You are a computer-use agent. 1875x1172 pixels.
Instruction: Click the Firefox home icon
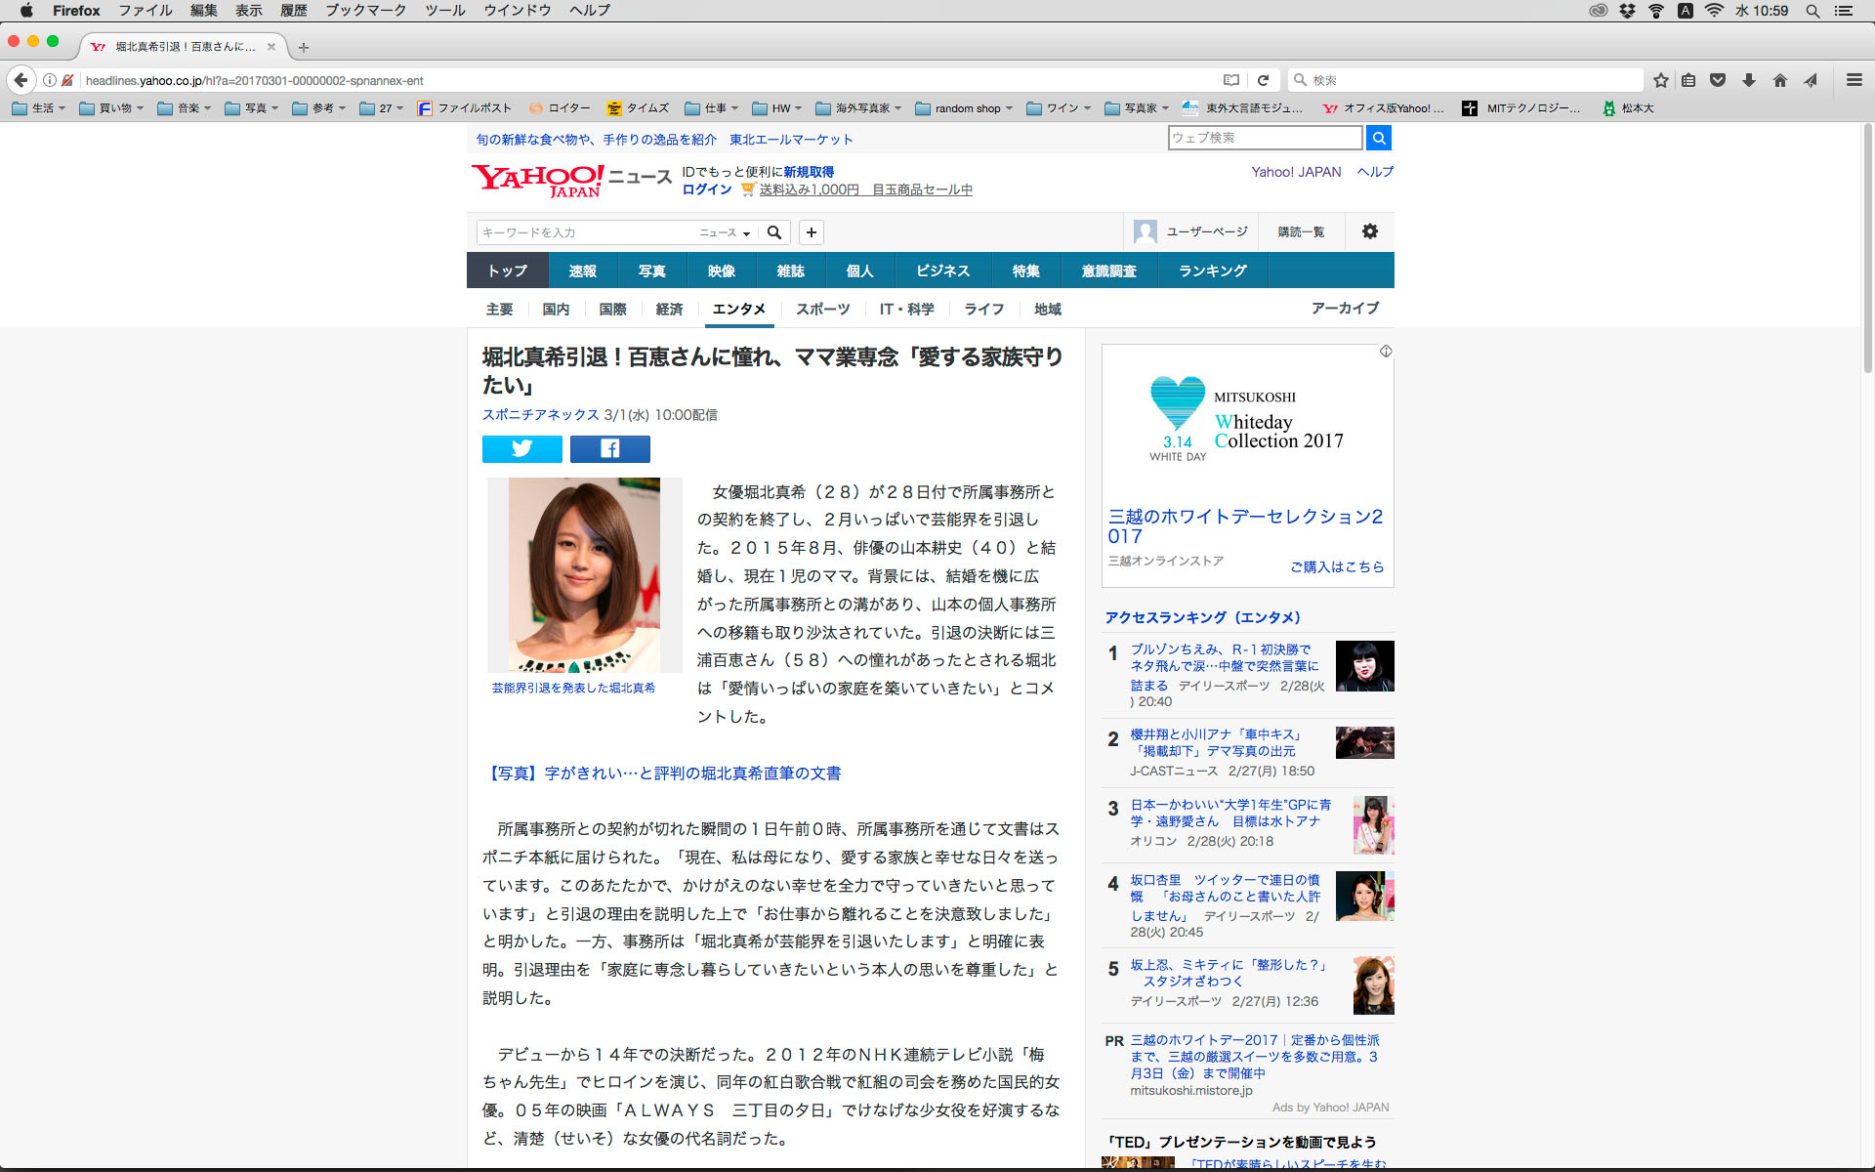[x=1779, y=80]
